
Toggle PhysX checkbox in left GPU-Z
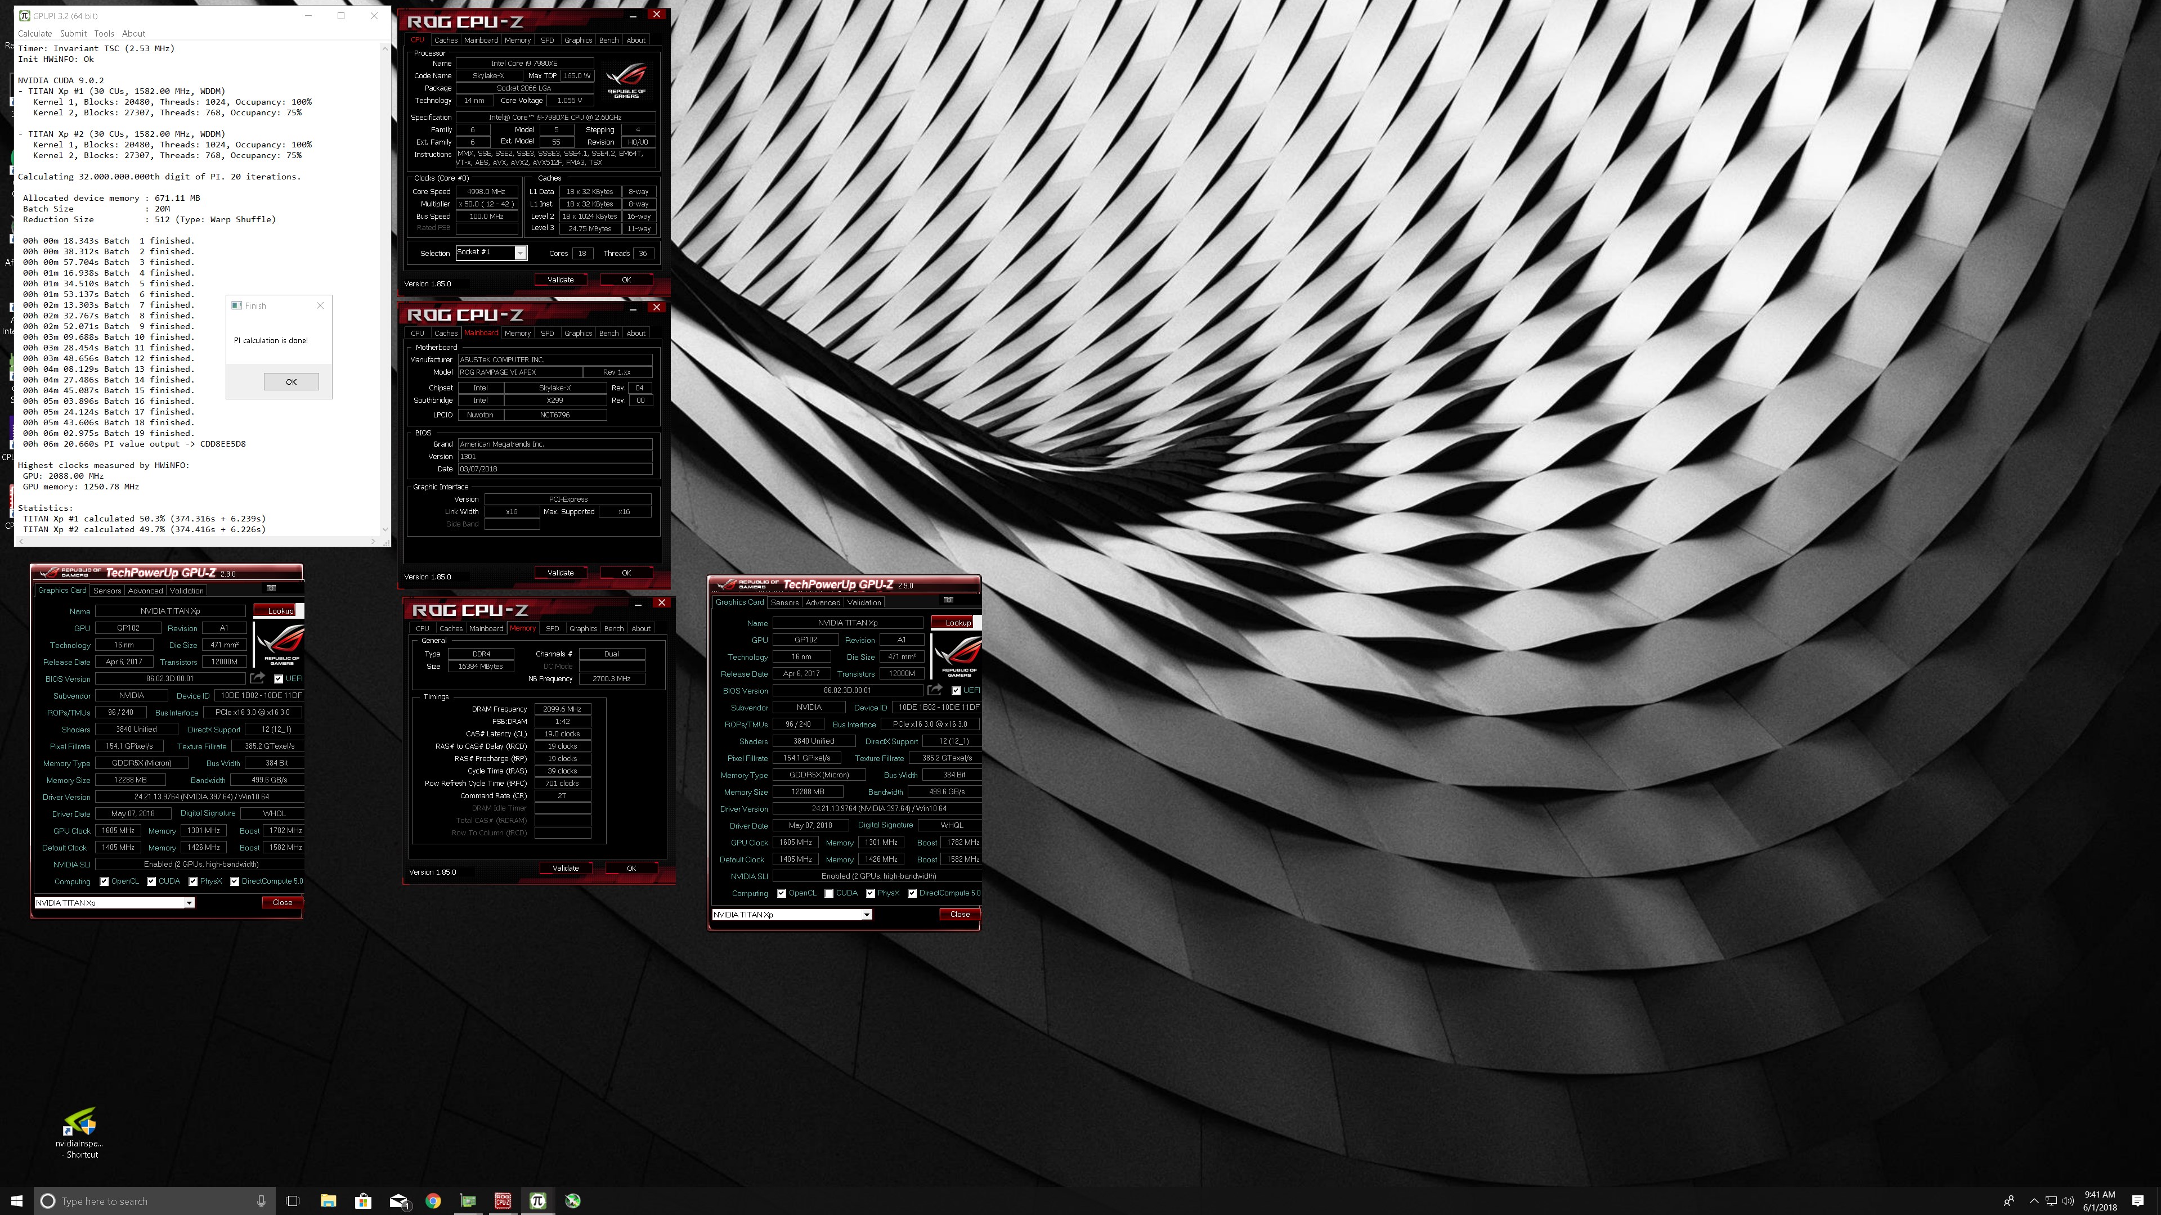193,881
